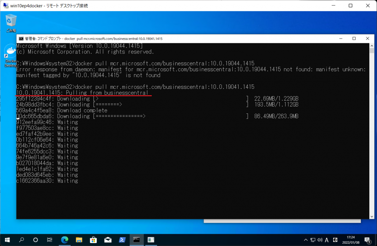
Task: Click the console scrollbar up arrow
Action: [372, 46]
